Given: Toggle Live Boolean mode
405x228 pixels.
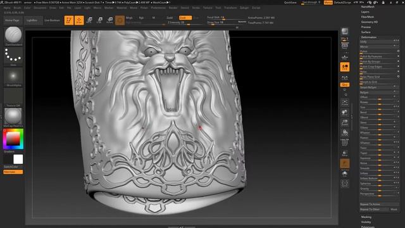Looking at the screenshot, I should 52,20.
